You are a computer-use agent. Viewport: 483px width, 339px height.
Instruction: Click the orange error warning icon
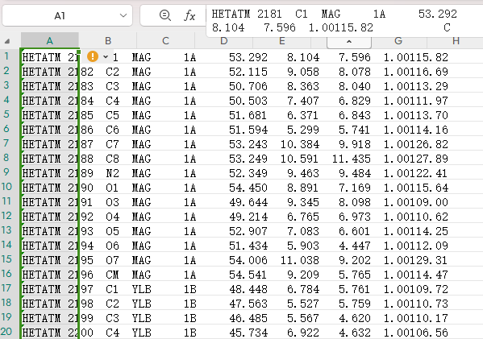93,56
